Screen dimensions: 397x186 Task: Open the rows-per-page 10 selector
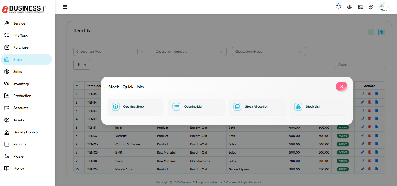82,65
